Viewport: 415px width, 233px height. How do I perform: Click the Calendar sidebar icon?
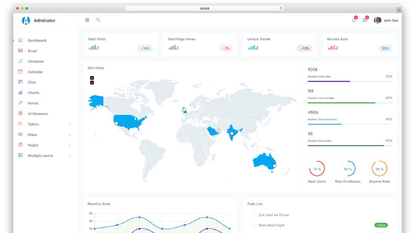20,72
